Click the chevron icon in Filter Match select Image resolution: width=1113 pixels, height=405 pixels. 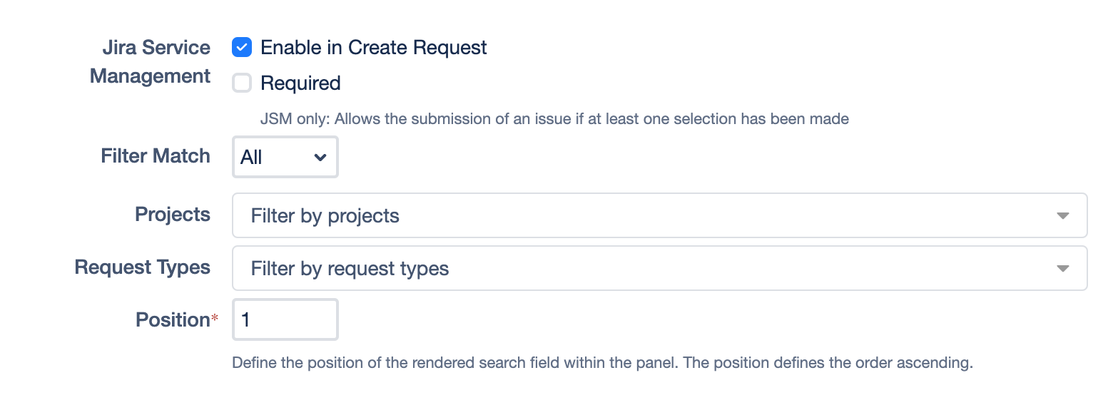click(x=320, y=158)
